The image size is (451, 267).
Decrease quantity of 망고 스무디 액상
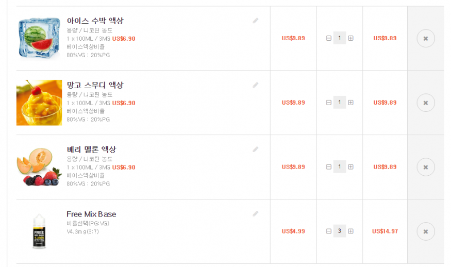click(329, 103)
